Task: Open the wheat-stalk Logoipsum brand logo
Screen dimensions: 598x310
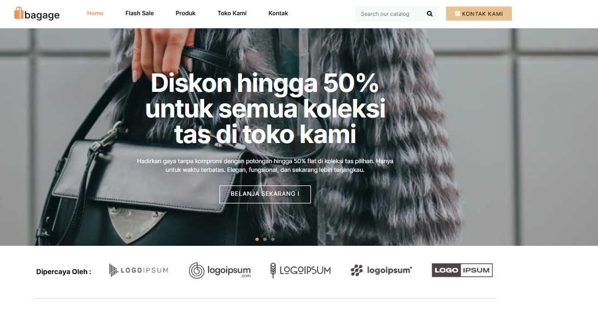Action: (x=301, y=270)
